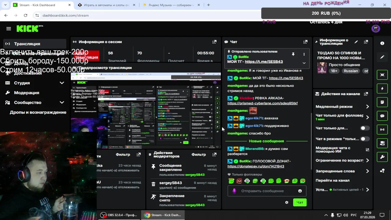Show hidden Windows system tray icons
Image resolution: width=391 pixels, height=220 pixels.
pos(326,215)
